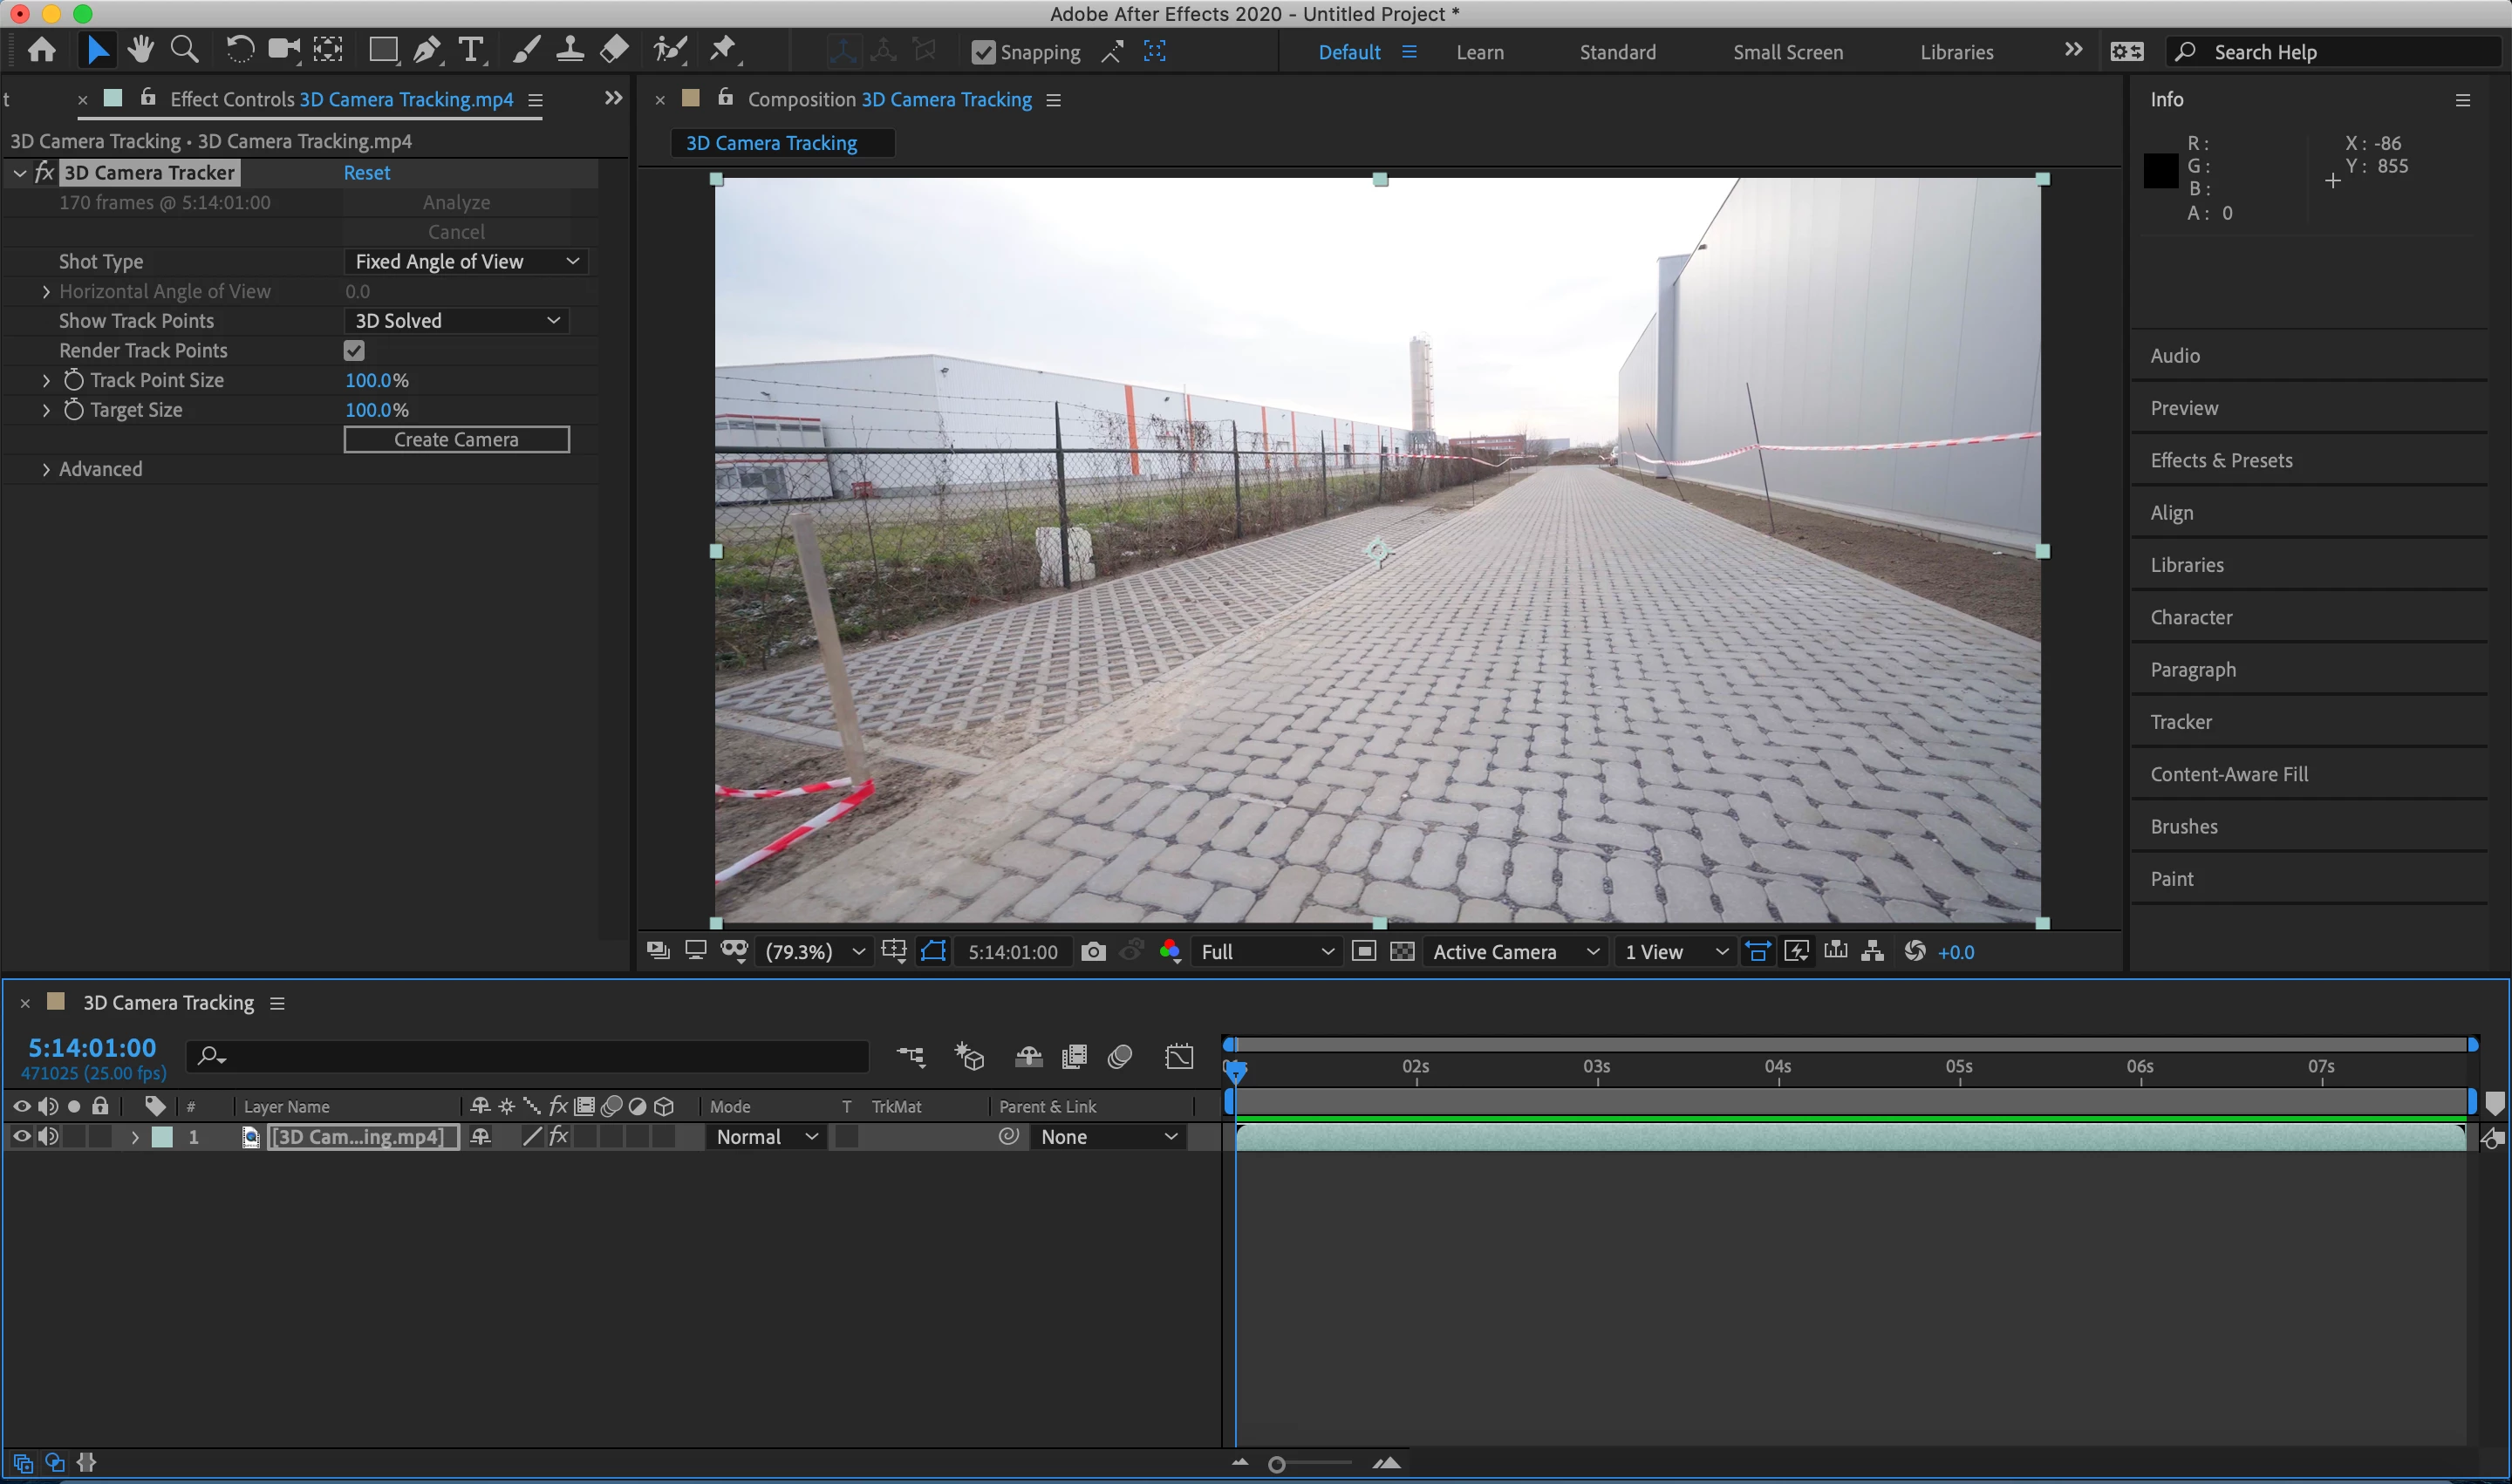This screenshot has width=2512, height=1484.
Task: Click the reset exposure icon
Action: 1915,951
